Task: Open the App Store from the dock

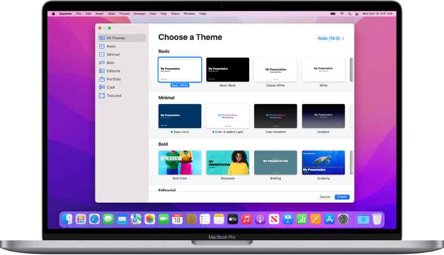Action: (329, 219)
